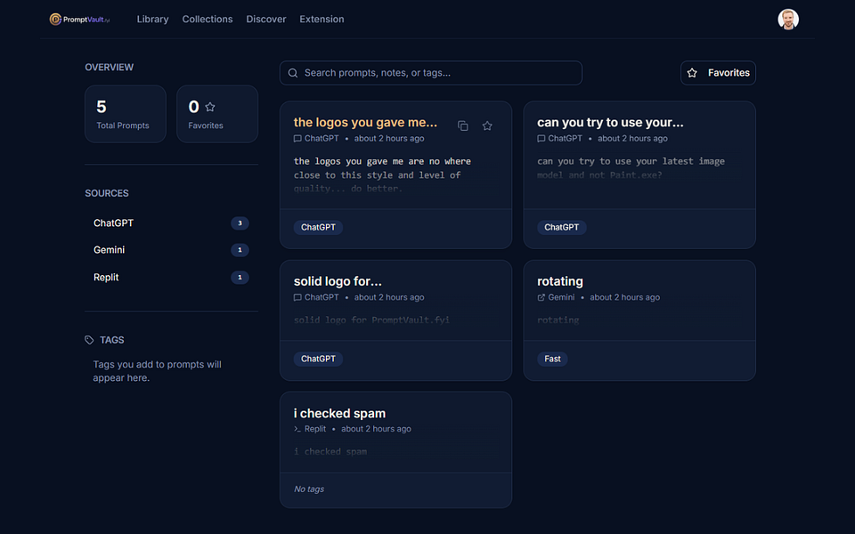Click the Fast tag on rotating card

552,359
